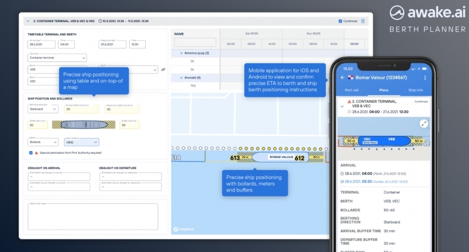Open the Berthing direction Starboard dropdown
This screenshot has width=469, height=252.
click(x=43, y=109)
